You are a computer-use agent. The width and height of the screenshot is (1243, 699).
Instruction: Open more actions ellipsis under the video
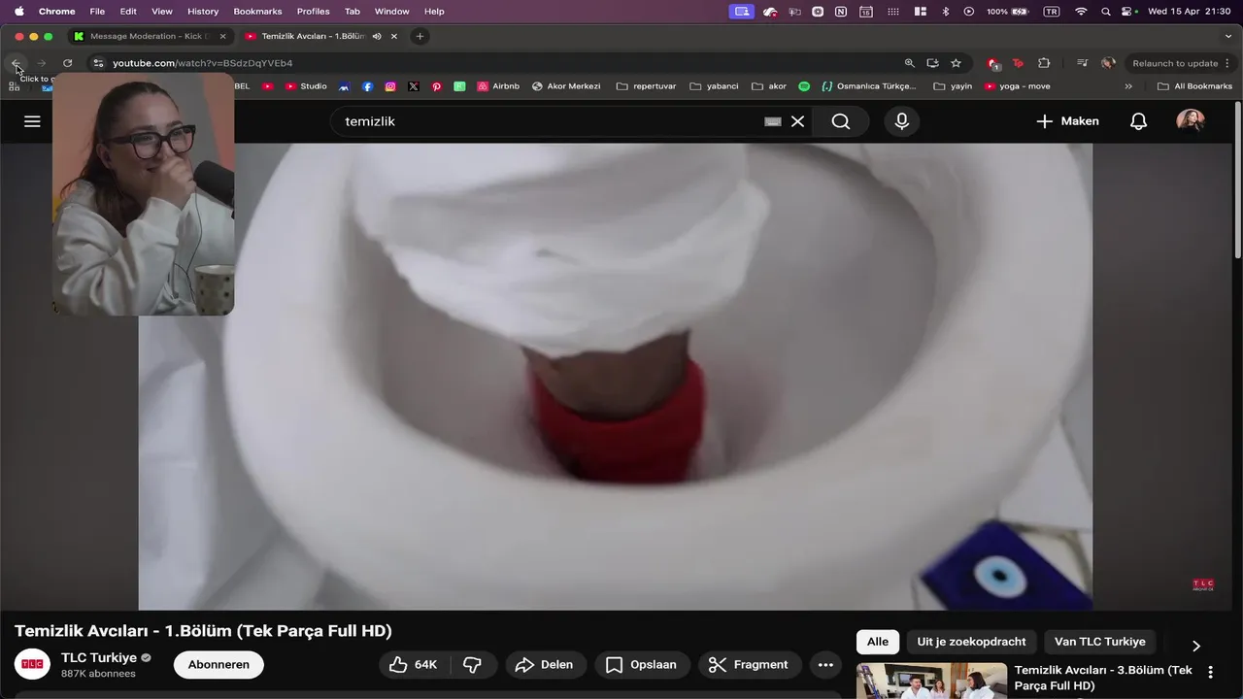(825, 665)
